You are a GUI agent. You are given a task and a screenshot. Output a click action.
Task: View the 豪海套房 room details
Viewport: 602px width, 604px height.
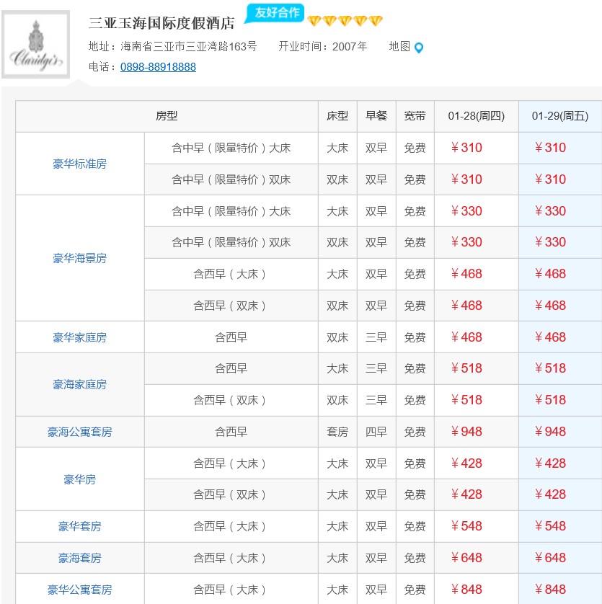(x=79, y=558)
